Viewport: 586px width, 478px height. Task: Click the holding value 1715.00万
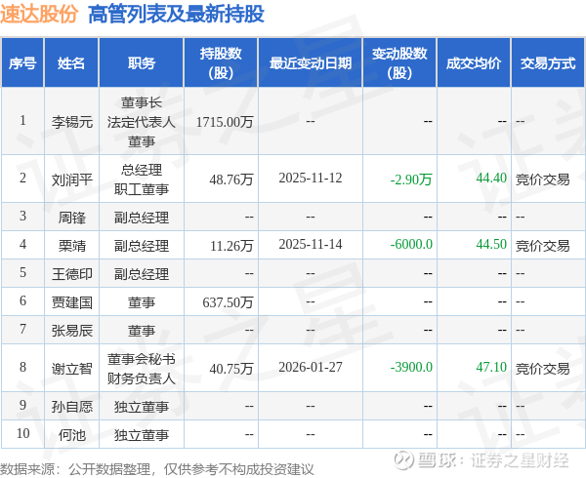[225, 122]
